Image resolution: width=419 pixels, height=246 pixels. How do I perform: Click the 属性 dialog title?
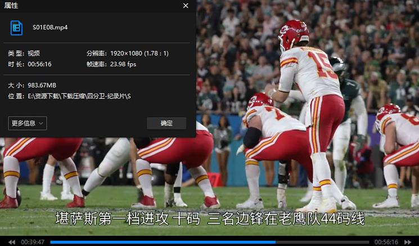click(11, 6)
